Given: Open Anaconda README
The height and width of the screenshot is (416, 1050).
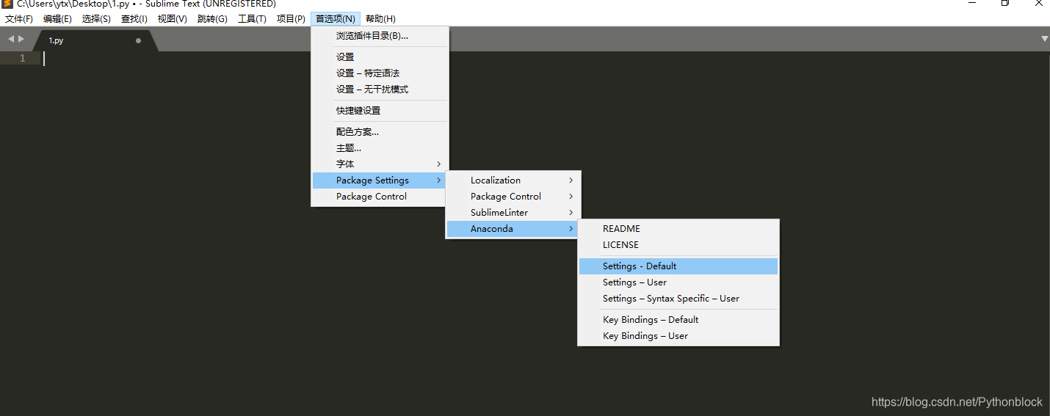Looking at the screenshot, I should pos(678,228).
